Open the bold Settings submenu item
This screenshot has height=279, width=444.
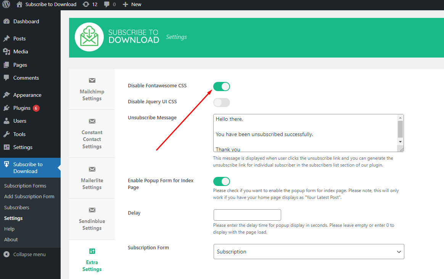(13, 218)
